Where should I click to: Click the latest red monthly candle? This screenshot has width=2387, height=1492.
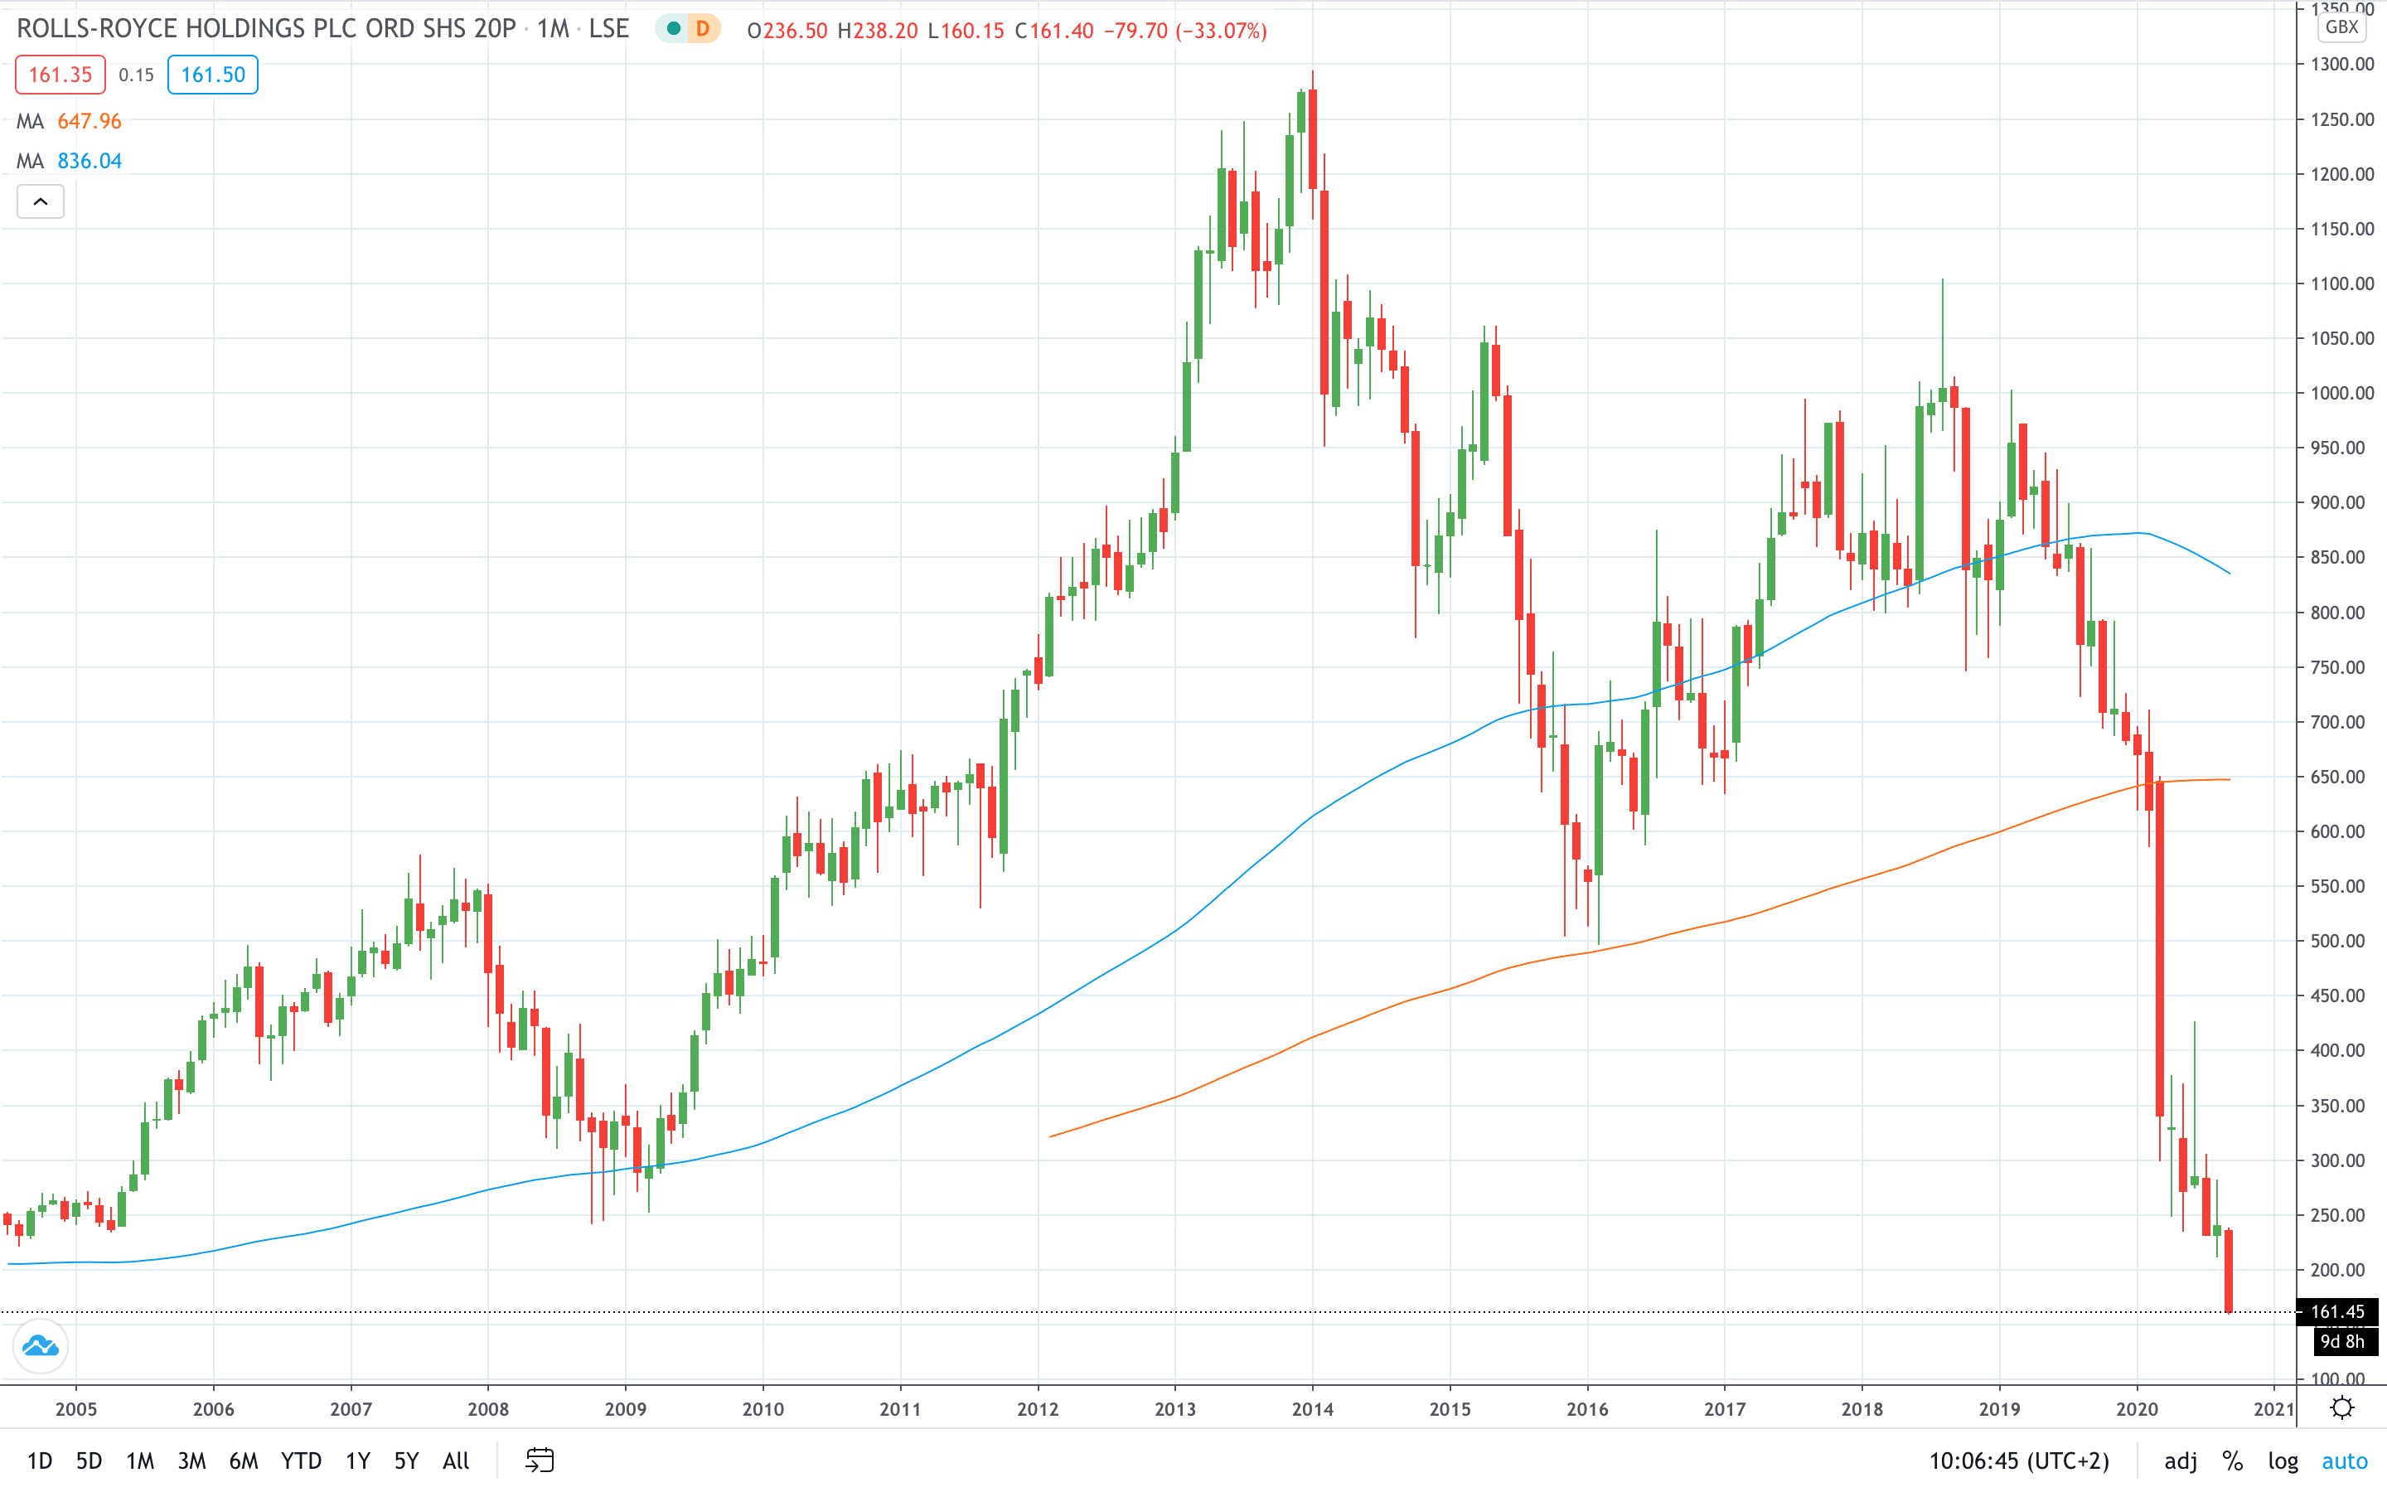pos(2228,1270)
